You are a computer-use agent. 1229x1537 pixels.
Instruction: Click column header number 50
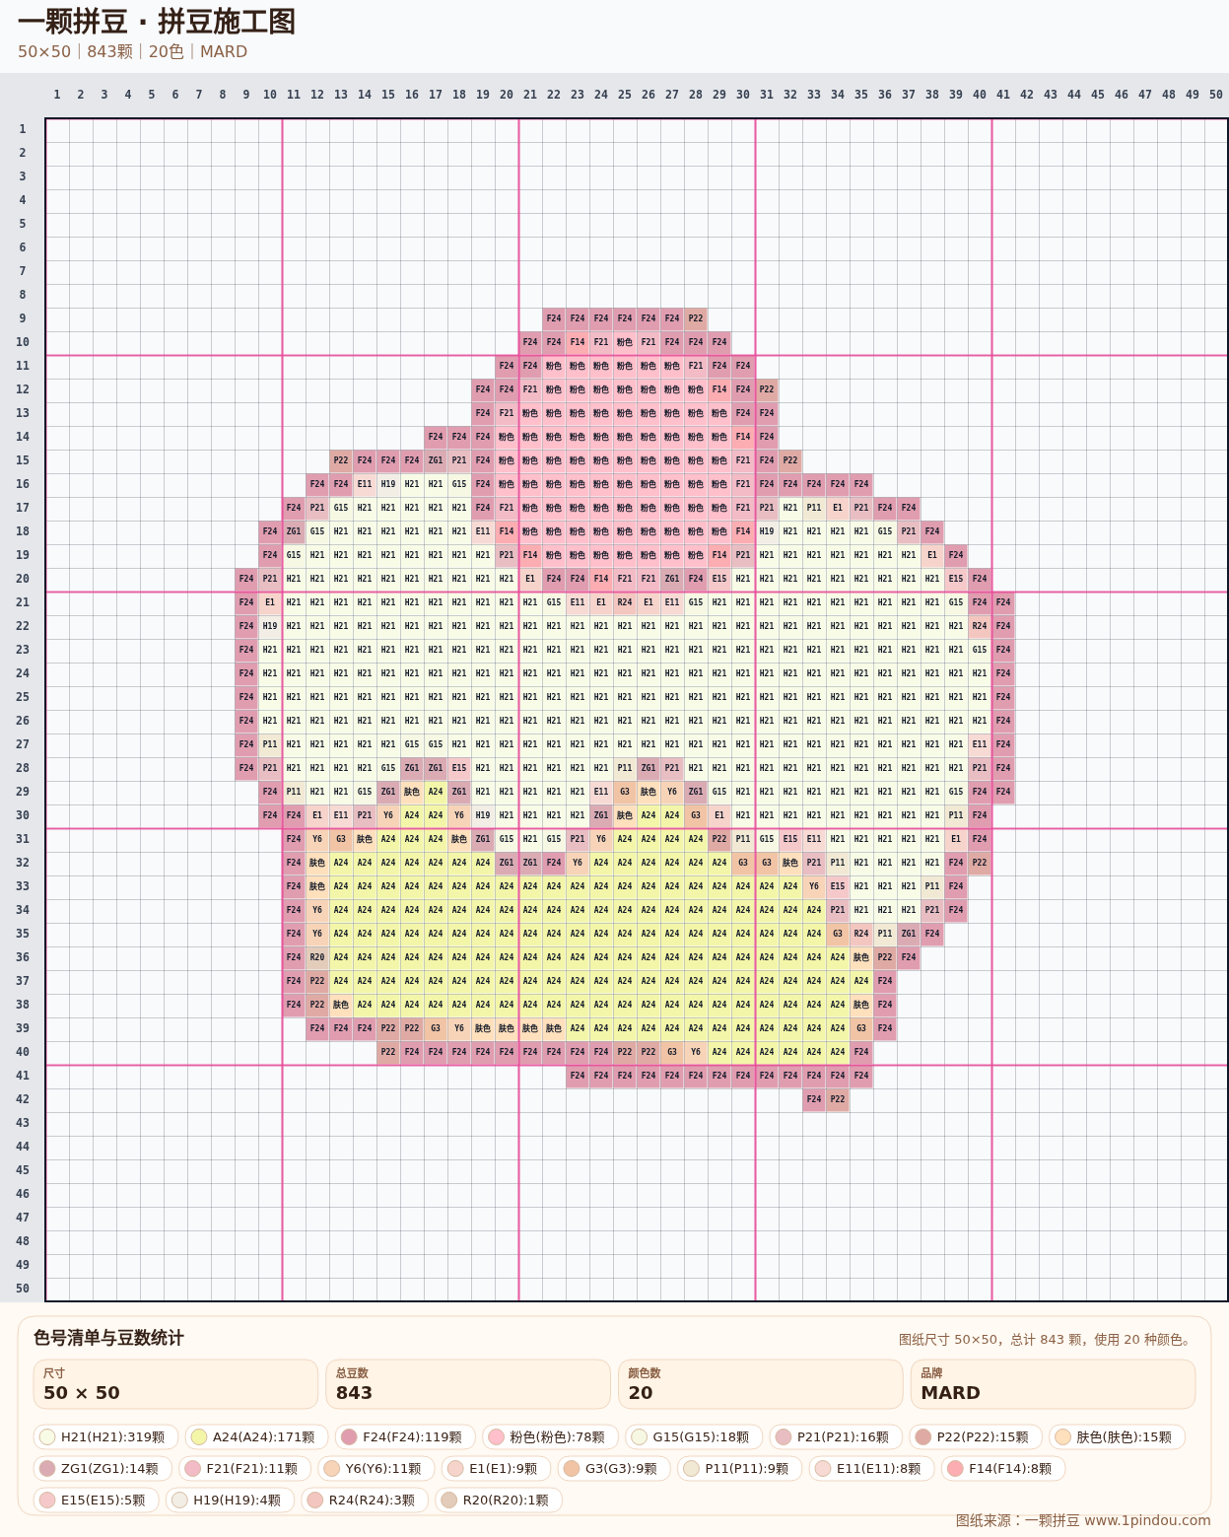[1216, 95]
